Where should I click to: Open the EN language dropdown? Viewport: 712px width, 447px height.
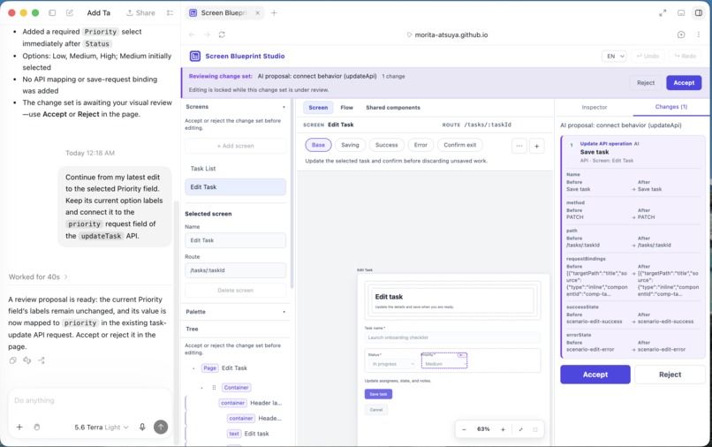[x=614, y=56]
